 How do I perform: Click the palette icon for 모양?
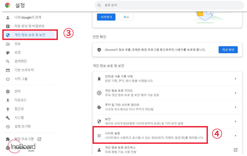8,53
